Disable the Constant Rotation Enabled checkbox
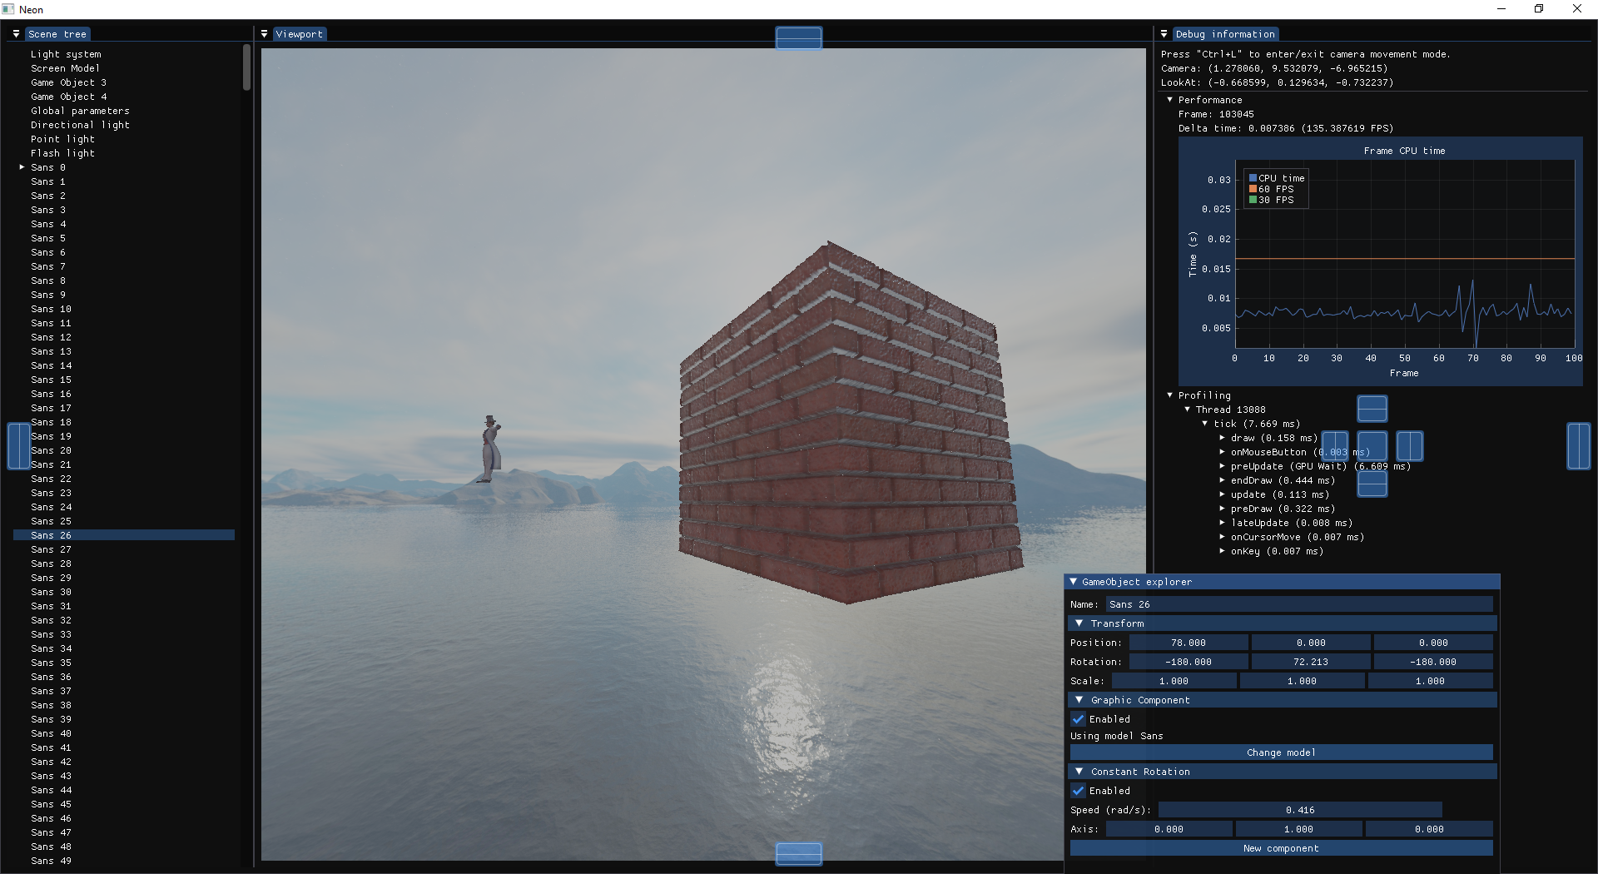The height and width of the screenshot is (874, 1598). pyautogui.click(x=1079, y=790)
